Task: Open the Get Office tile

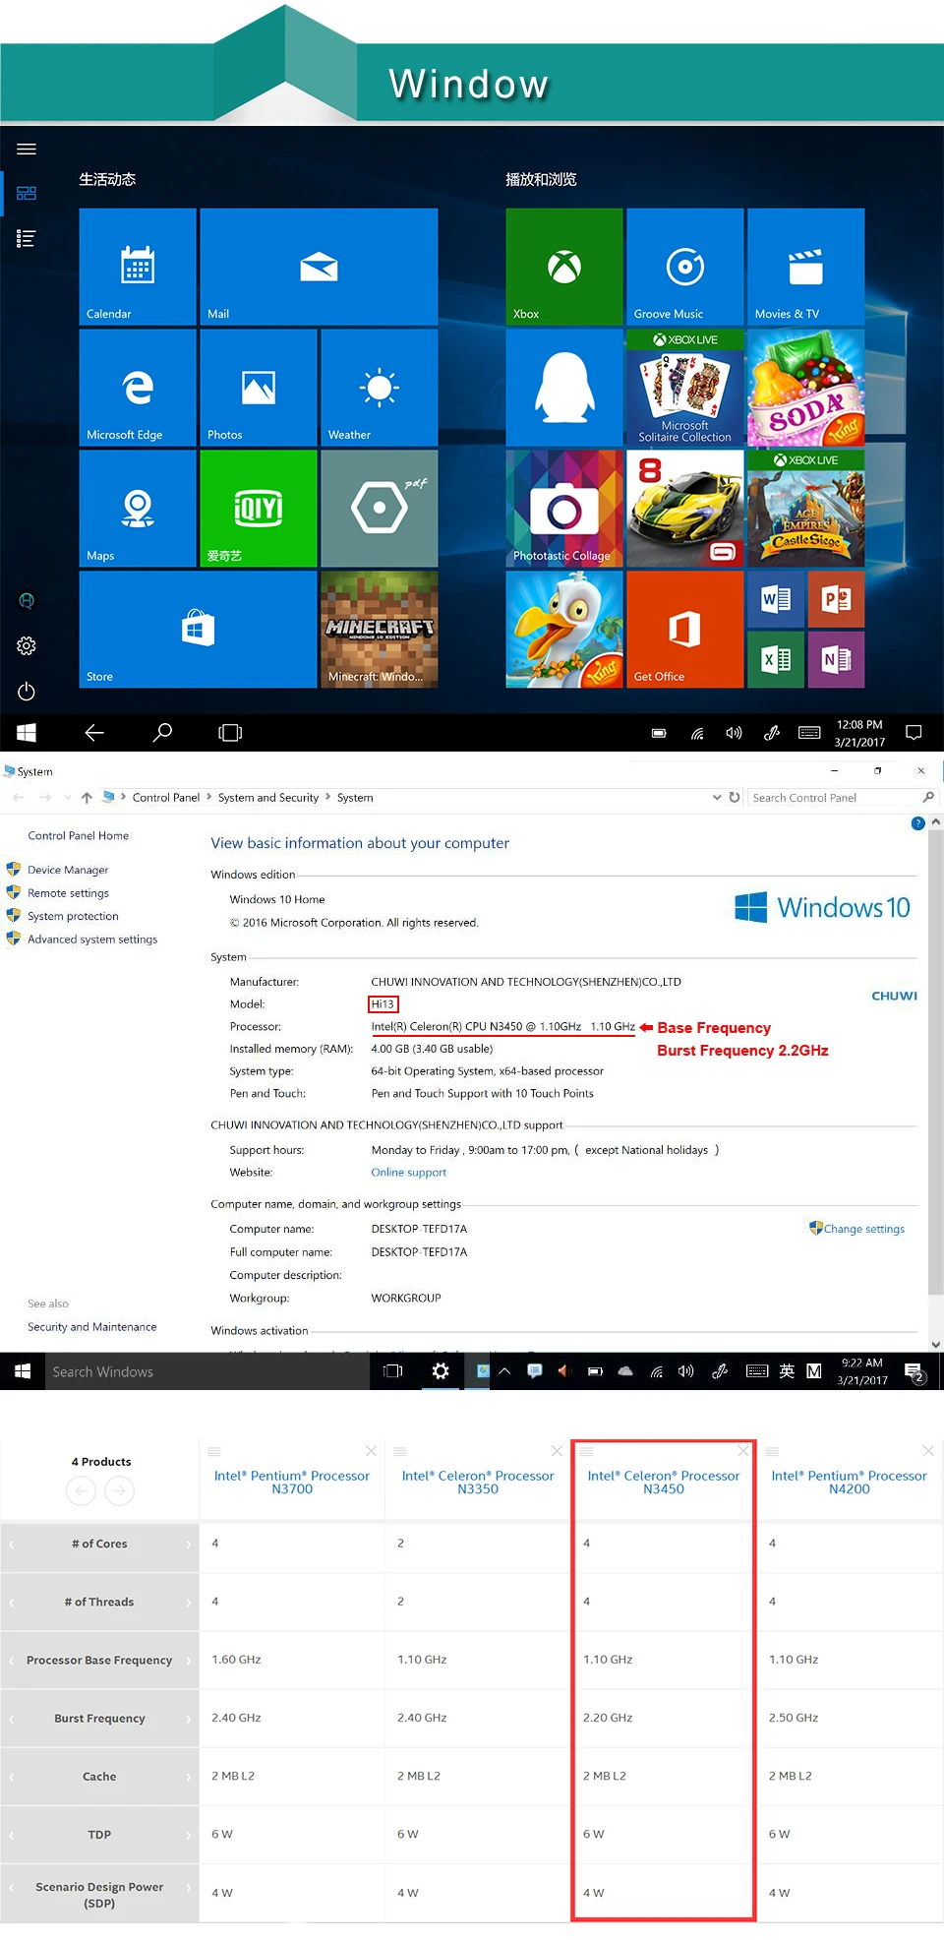Action: click(685, 630)
